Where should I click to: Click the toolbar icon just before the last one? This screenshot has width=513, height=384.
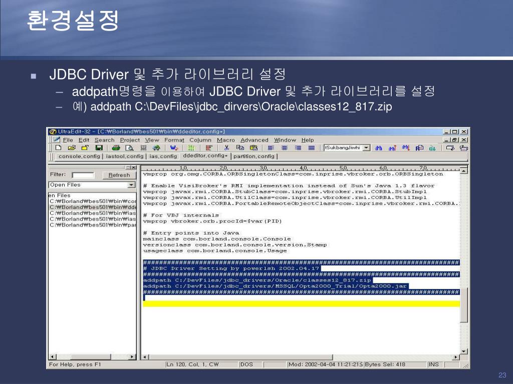tap(450, 148)
